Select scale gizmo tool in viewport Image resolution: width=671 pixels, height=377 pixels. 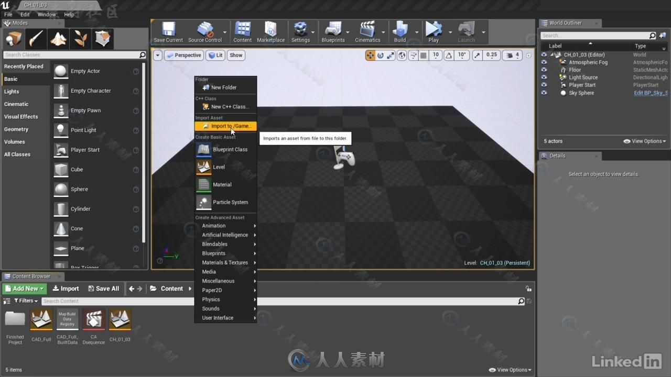pos(391,55)
